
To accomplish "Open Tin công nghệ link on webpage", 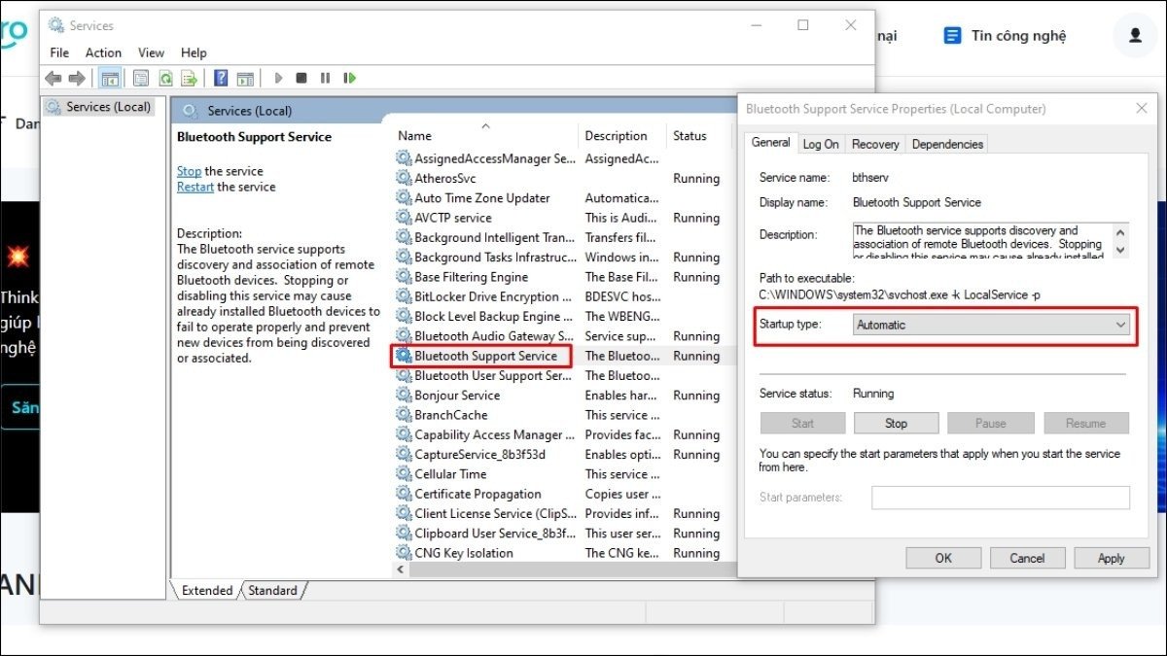I will click(1018, 36).
